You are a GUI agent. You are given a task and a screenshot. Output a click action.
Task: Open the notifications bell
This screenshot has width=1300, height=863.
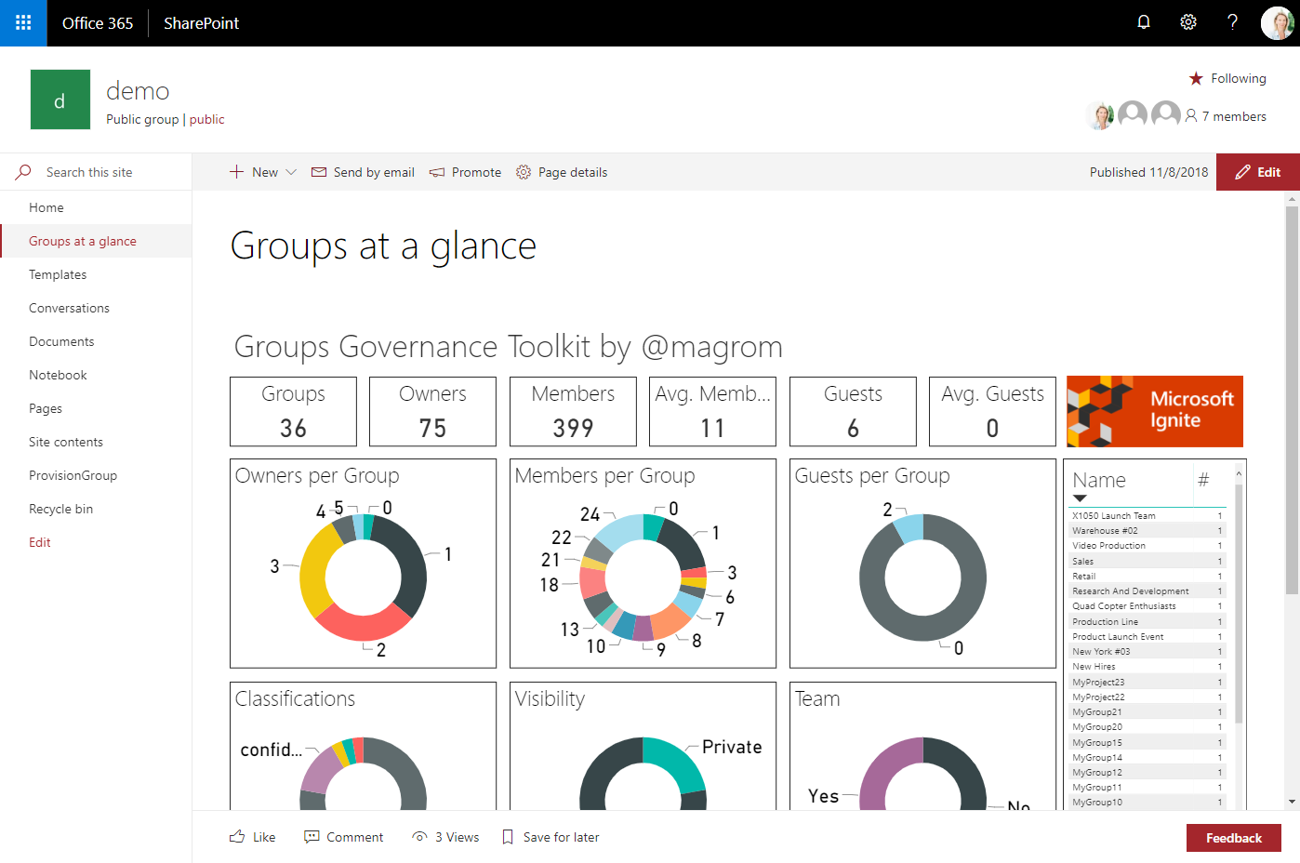(x=1144, y=22)
